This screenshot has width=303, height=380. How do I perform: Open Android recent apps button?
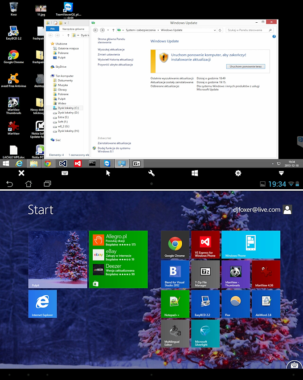pos(48,184)
